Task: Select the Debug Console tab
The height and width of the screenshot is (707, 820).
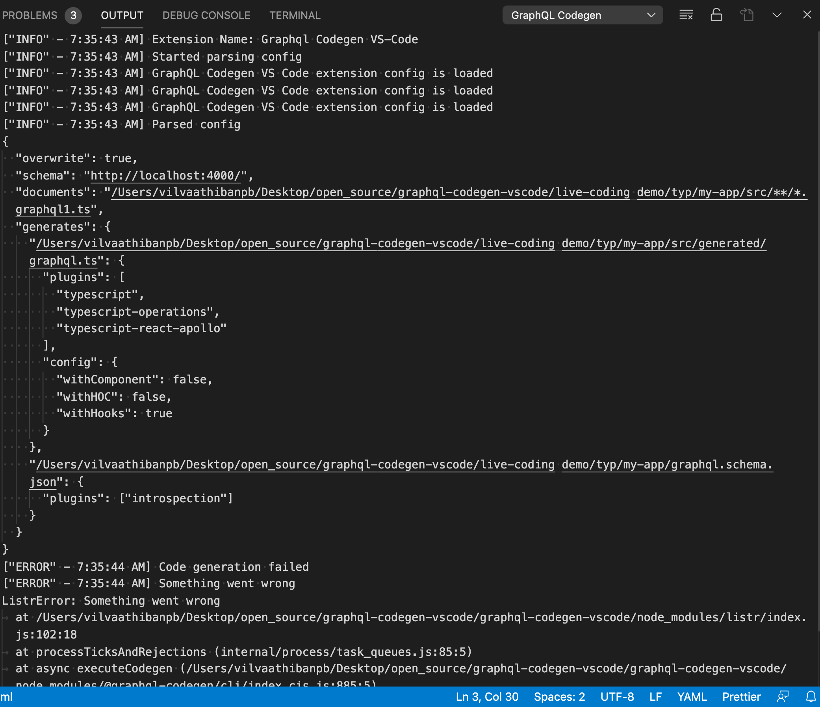Action: (x=206, y=15)
